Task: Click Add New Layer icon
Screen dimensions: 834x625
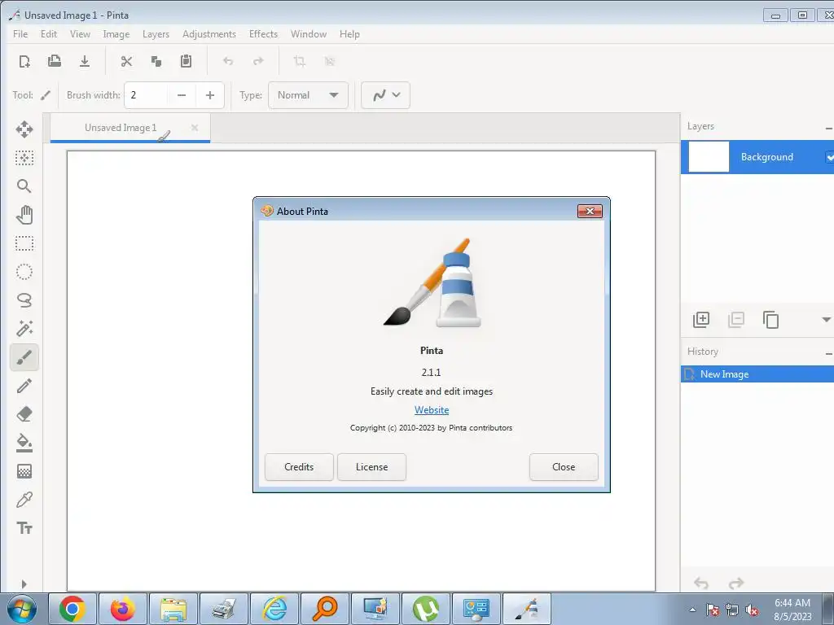Action: point(701,319)
